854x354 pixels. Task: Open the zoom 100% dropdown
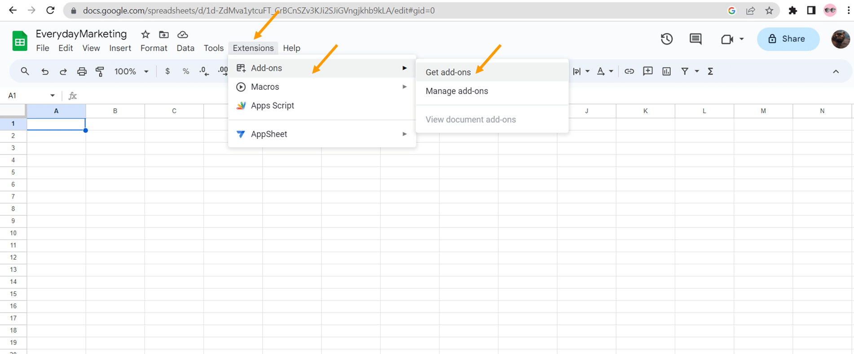coord(131,71)
